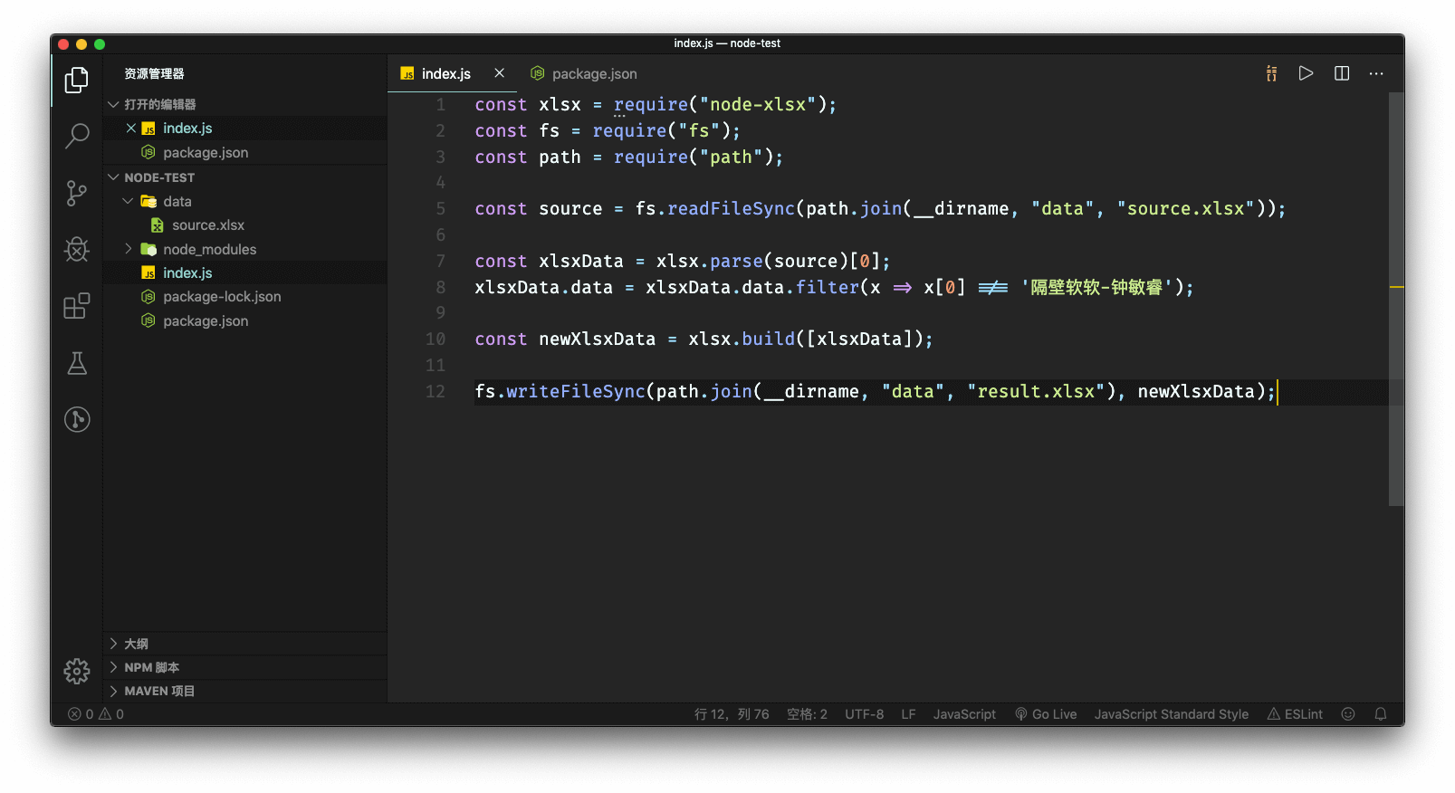Click the compare changes icon in editor toolbar
Screen dimensions: 1455x793
coord(1271,73)
